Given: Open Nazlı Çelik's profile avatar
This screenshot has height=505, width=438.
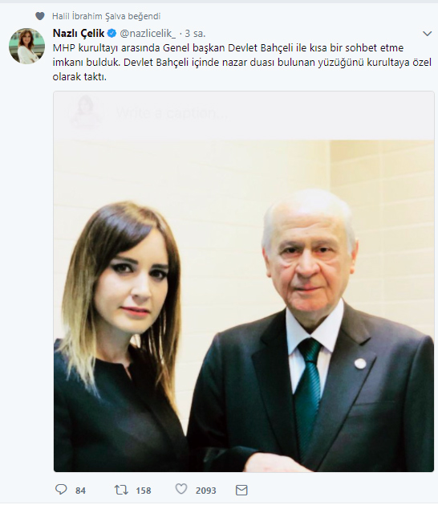Looking at the screenshot, I should pyautogui.click(x=26, y=46).
